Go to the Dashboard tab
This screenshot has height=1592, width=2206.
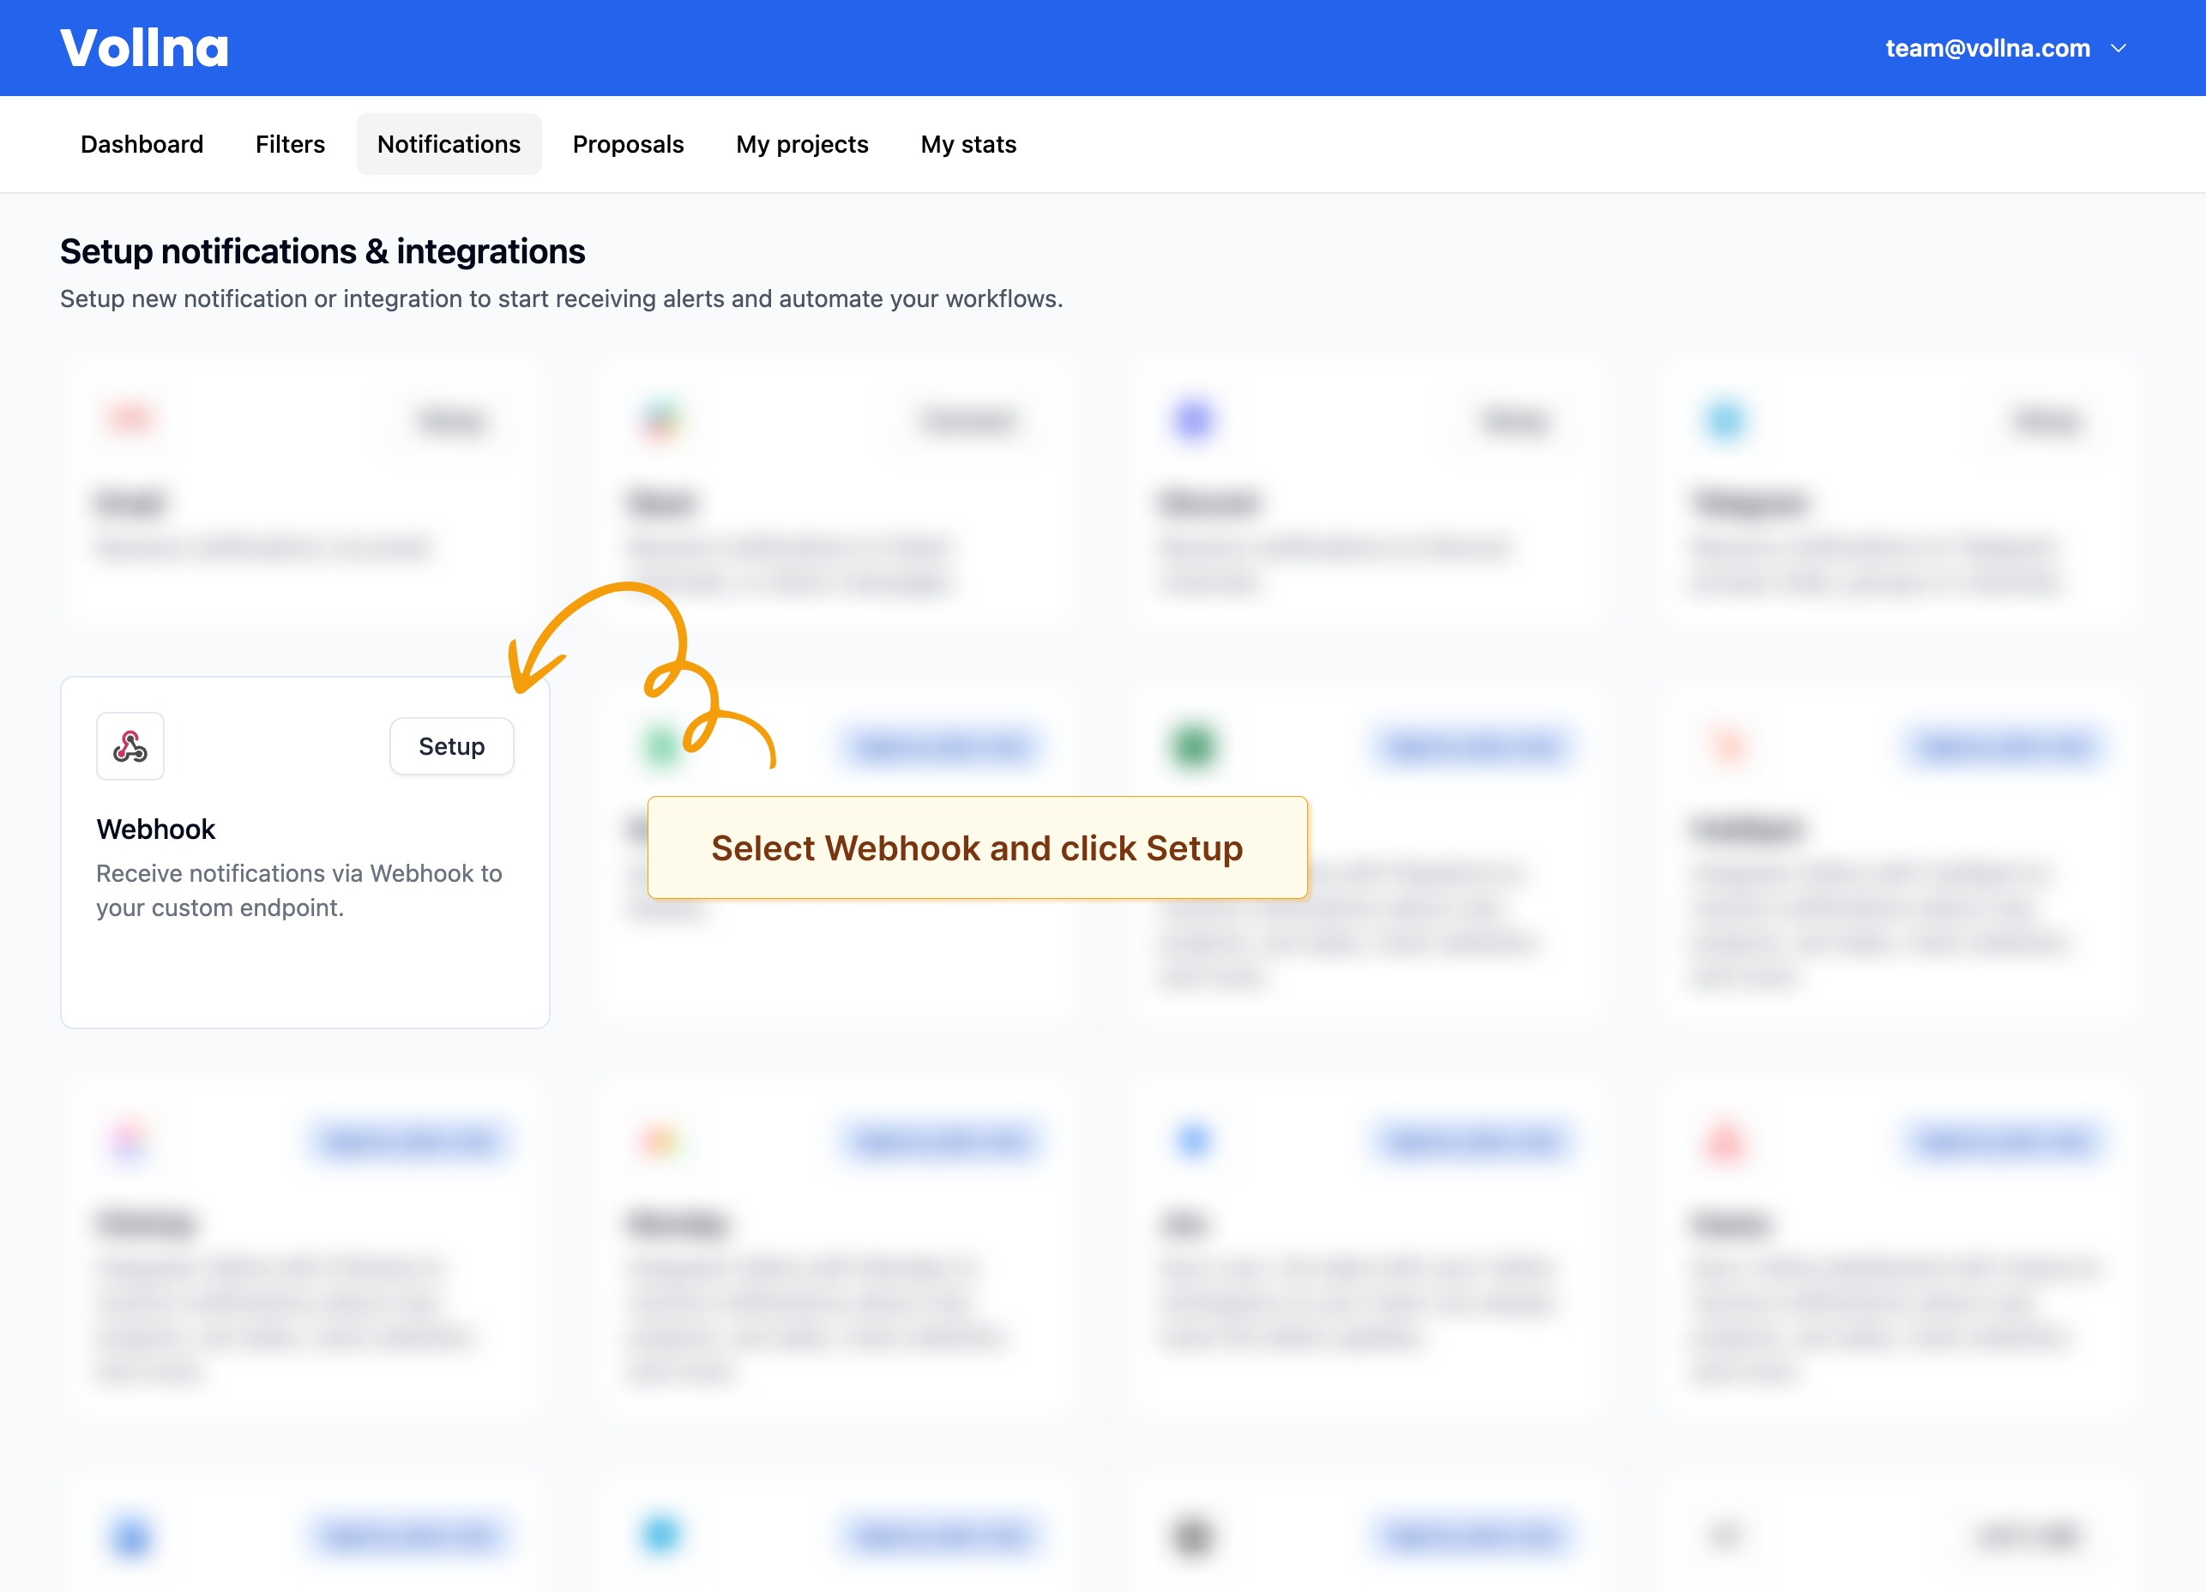(142, 144)
